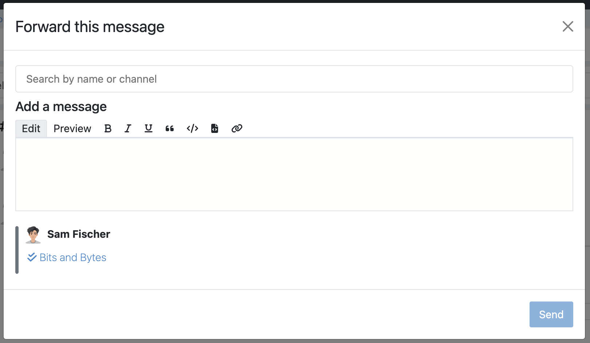
Task: Select the Edit tab
Action: tap(31, 128)
